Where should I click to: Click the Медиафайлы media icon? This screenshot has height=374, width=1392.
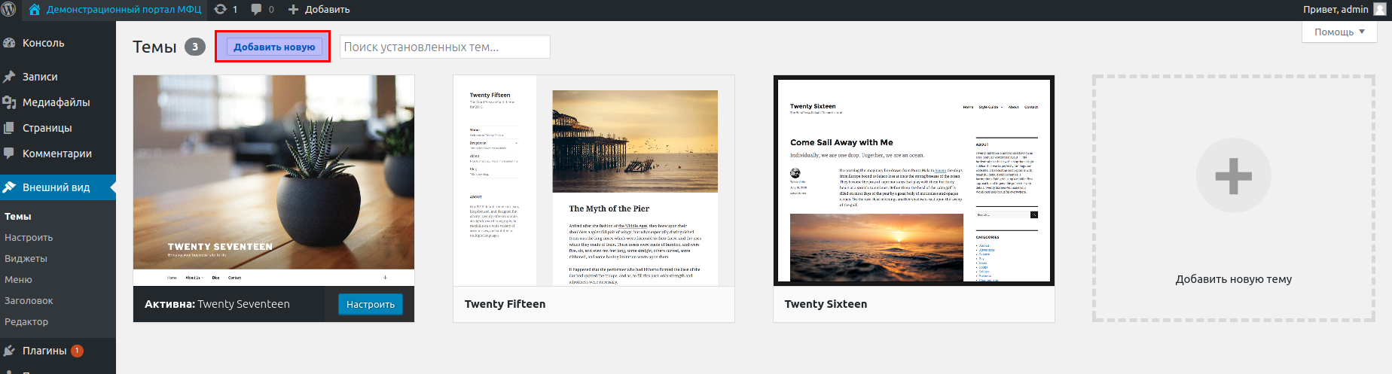tap(9, 102)
